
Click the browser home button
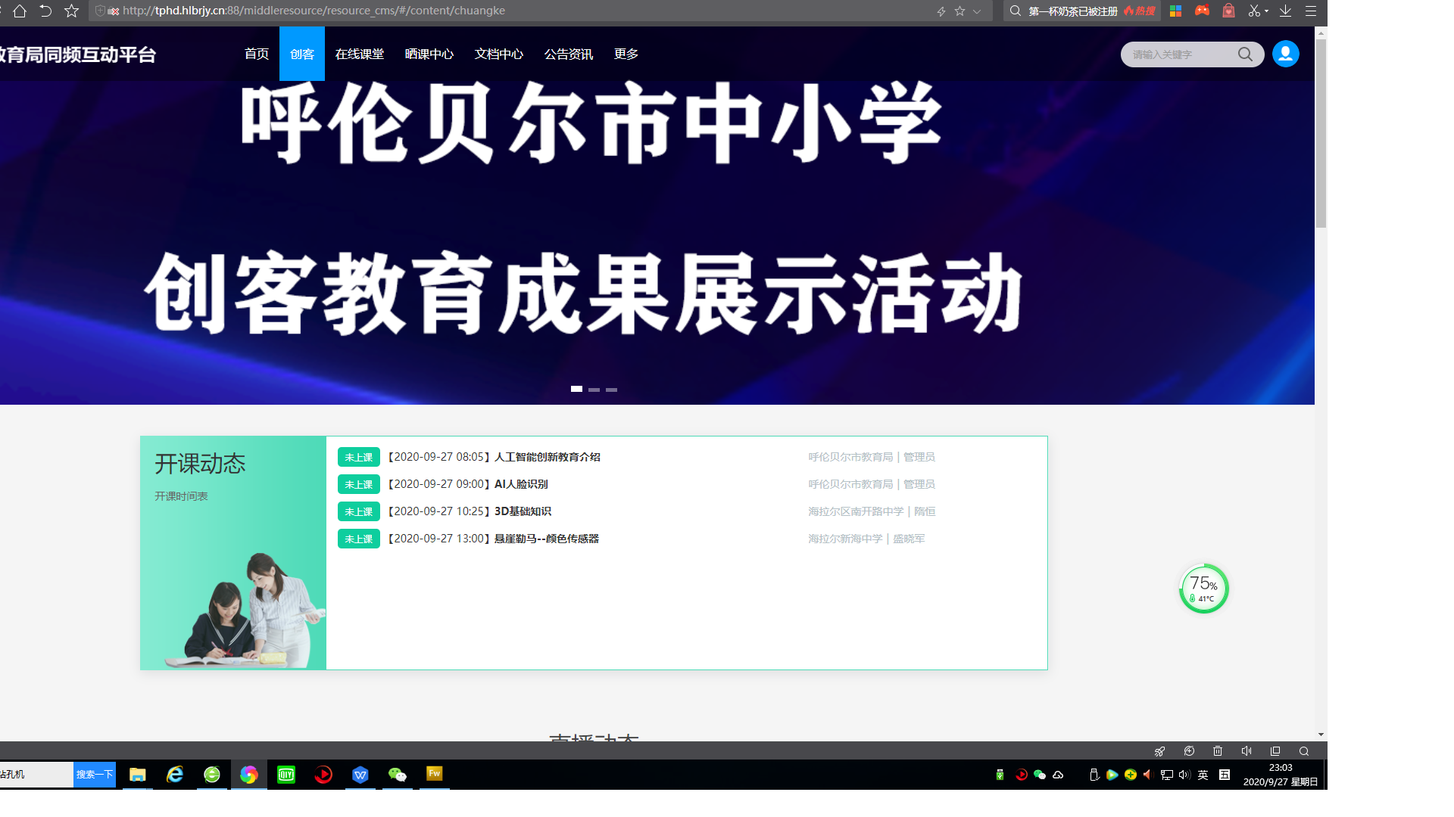(x=20, y=11)
